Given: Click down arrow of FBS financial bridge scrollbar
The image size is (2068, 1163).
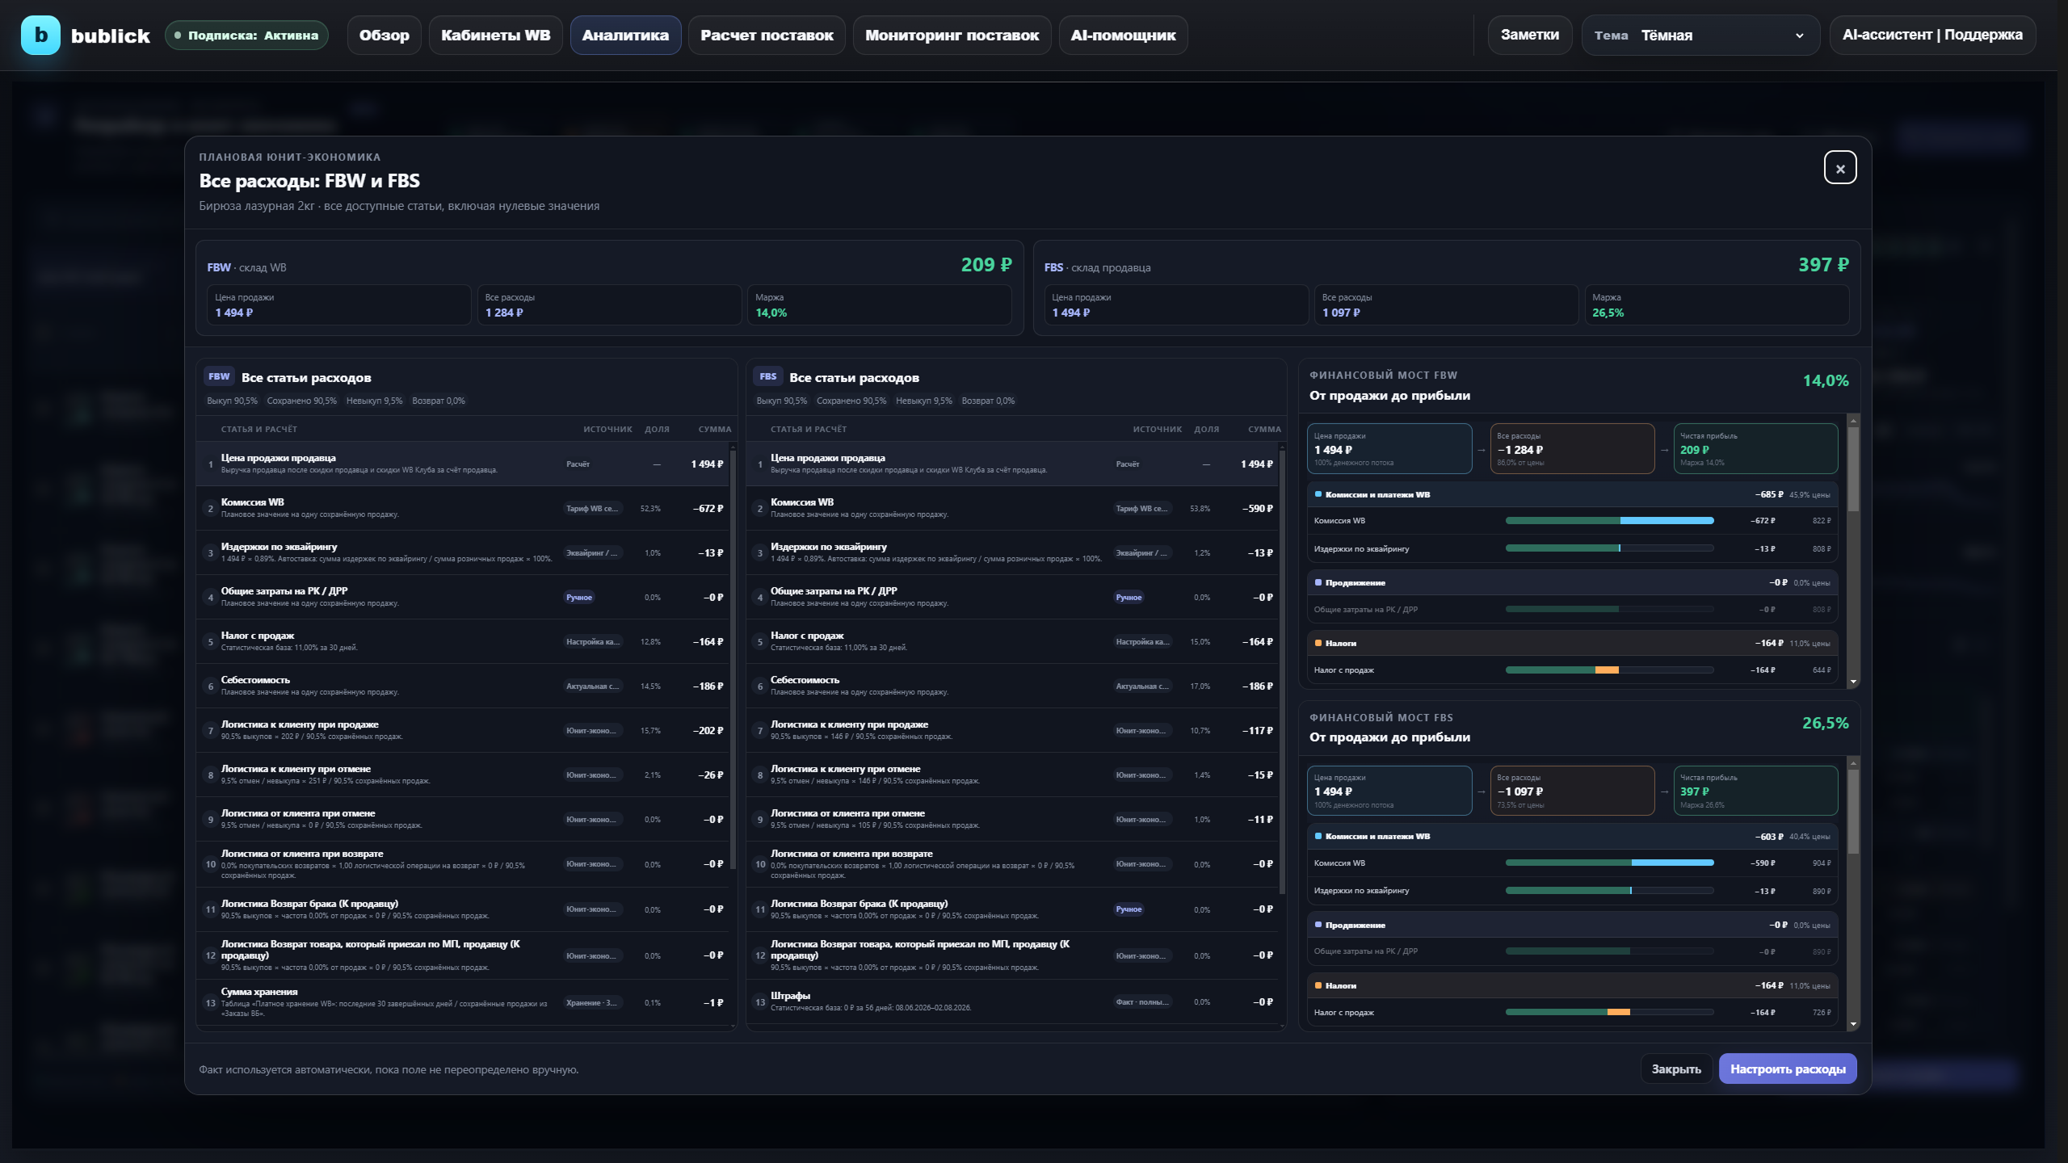Looking at the screenshot, I should click(1854, 1024).
